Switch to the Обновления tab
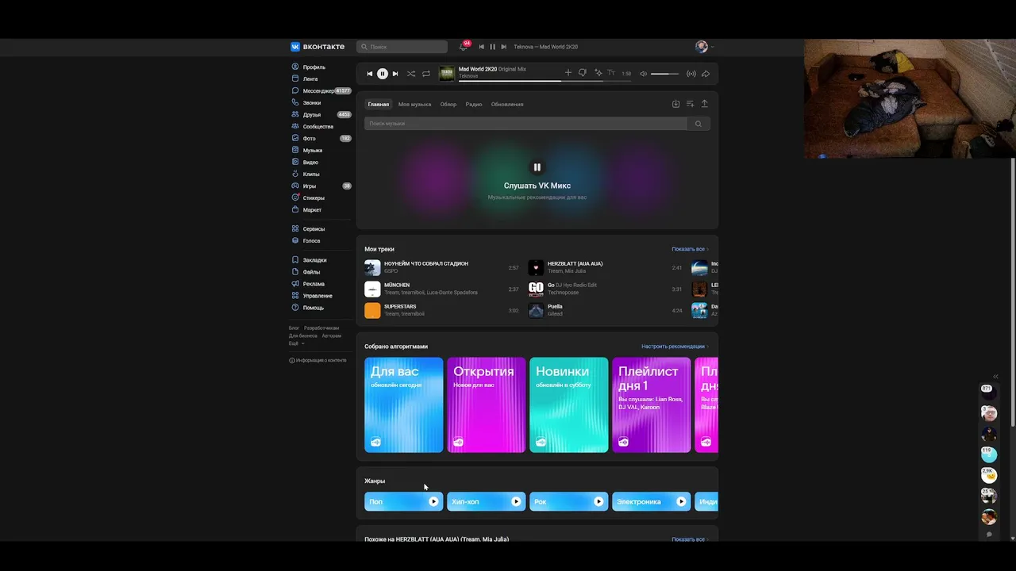The width and height of the screenshot is (1016, 571). tap(507, 104)
